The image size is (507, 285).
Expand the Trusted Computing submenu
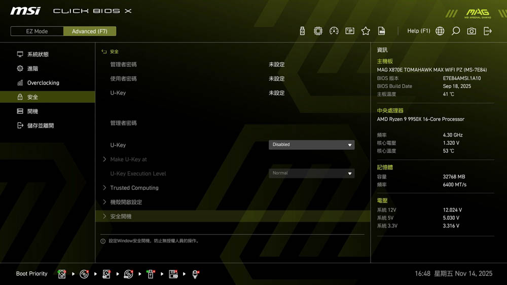[134, 188]
